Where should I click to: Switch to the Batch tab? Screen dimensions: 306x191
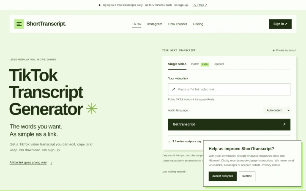pos(195,64)
